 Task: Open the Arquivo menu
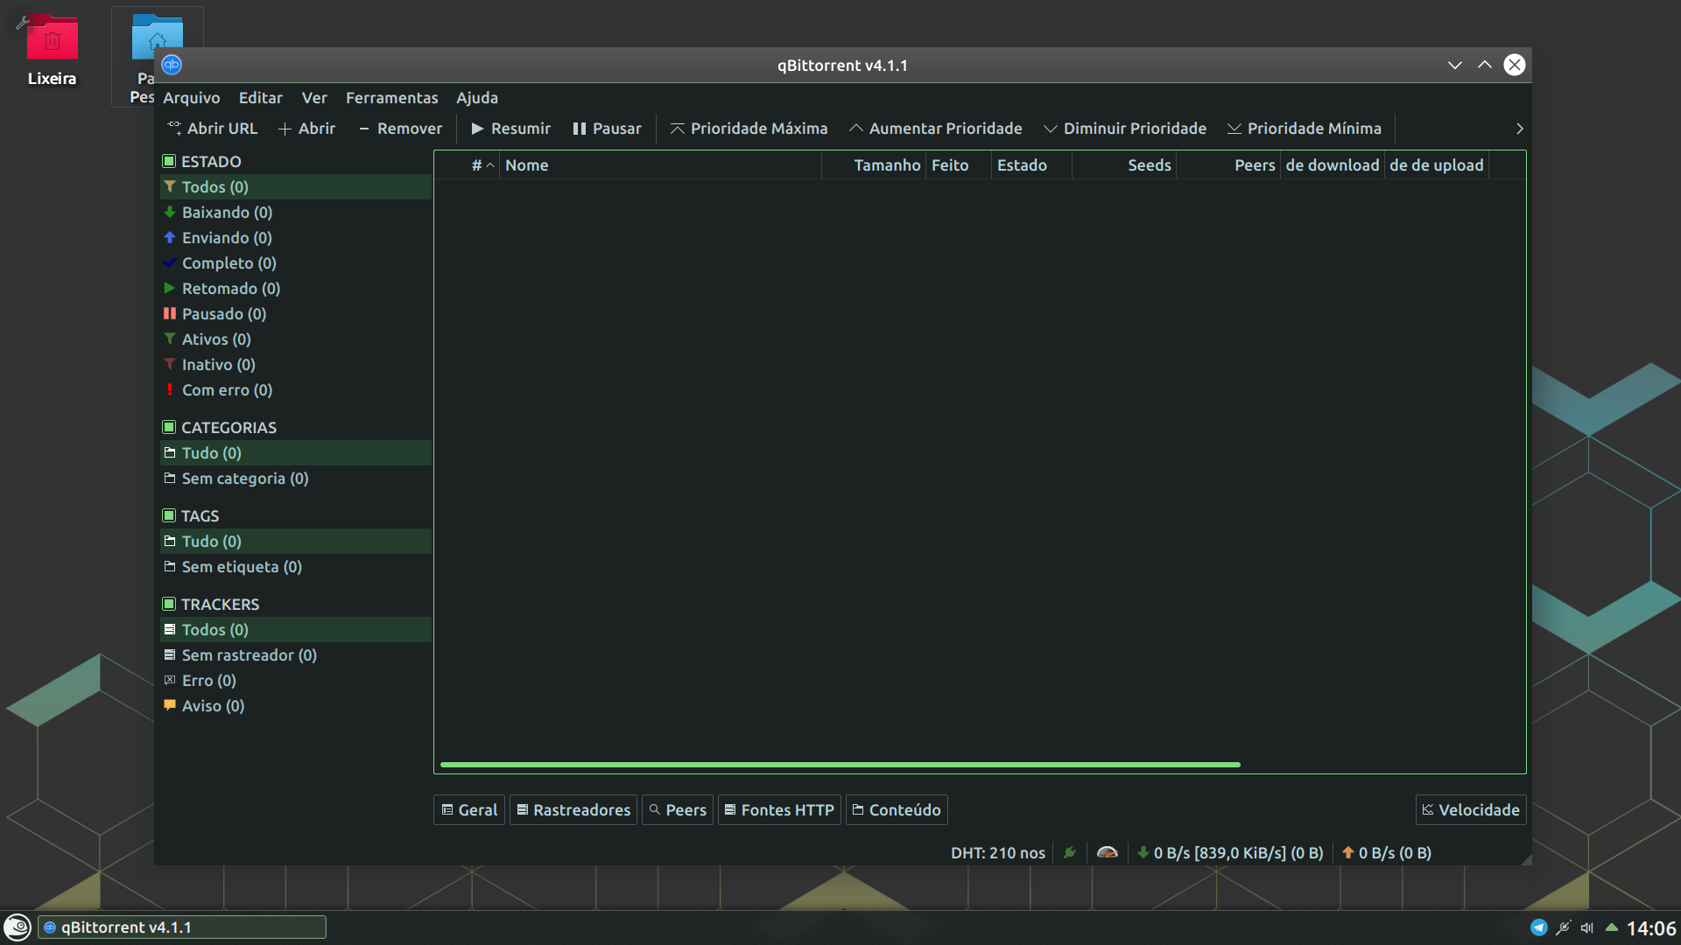click(192, 98)
